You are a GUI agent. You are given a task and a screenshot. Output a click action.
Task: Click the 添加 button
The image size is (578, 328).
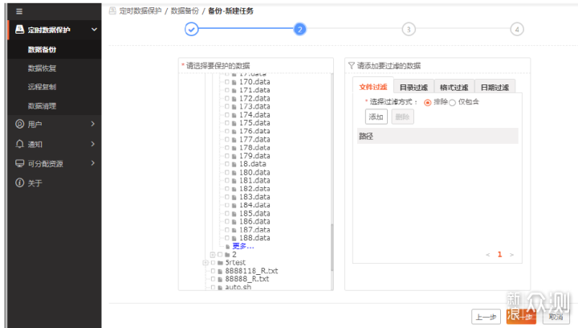[376, 117]
